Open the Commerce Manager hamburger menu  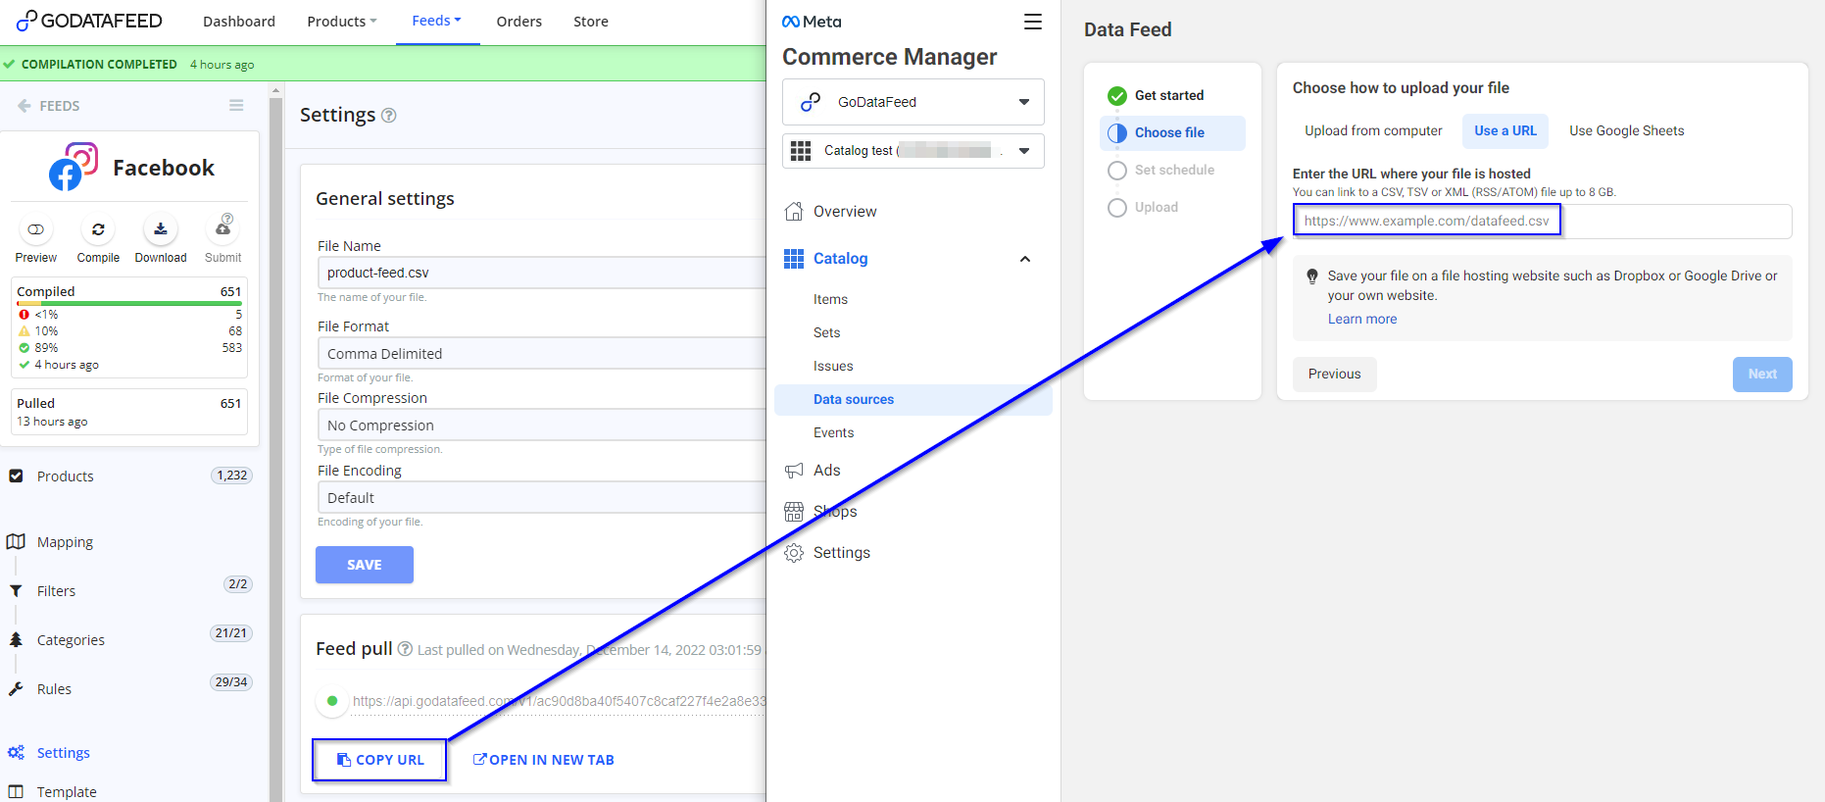click(1032, 22)
